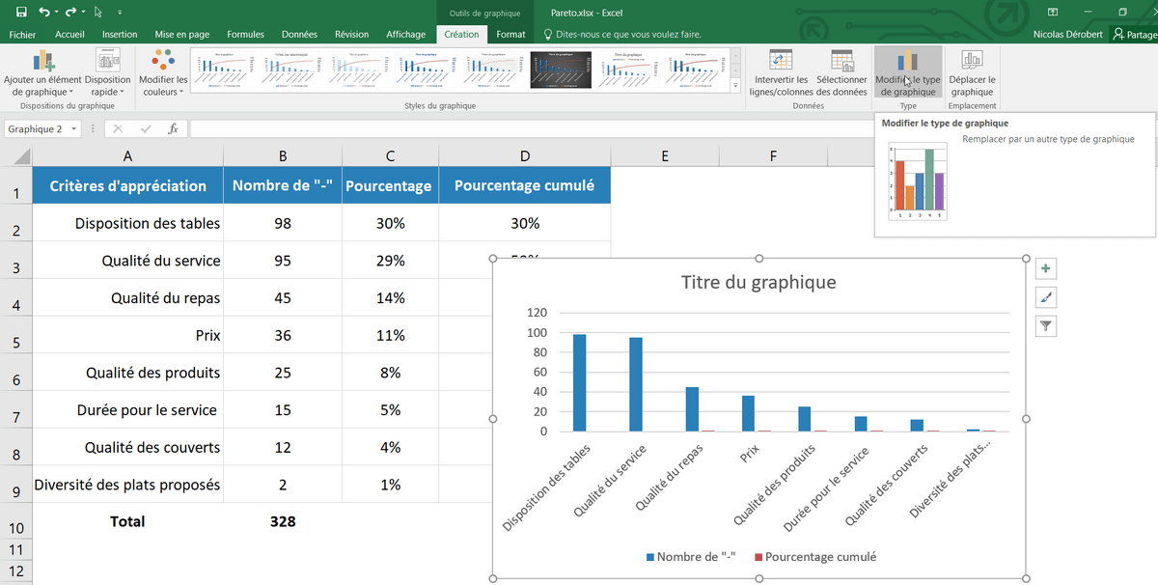Select the 'Total' cell
The height and width of the screenshot is (585, 1158).
(127, 521)
